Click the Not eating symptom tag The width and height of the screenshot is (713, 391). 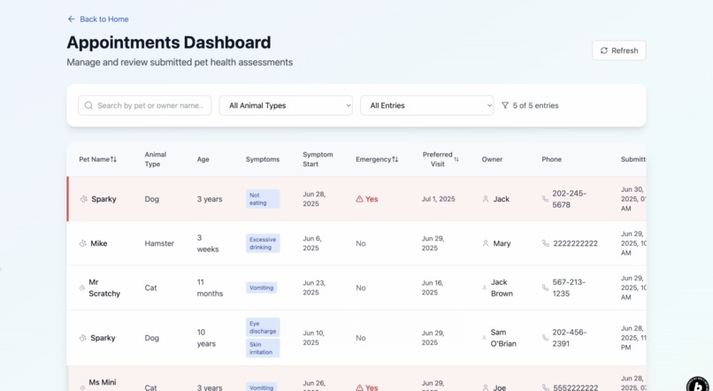point(263,199)
